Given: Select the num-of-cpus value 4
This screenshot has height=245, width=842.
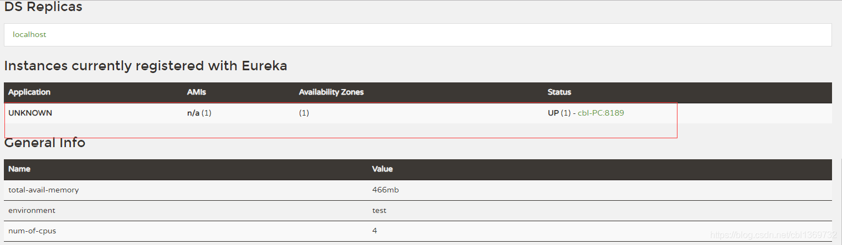Looking at the screenshot, I should (x=374, y=231).
